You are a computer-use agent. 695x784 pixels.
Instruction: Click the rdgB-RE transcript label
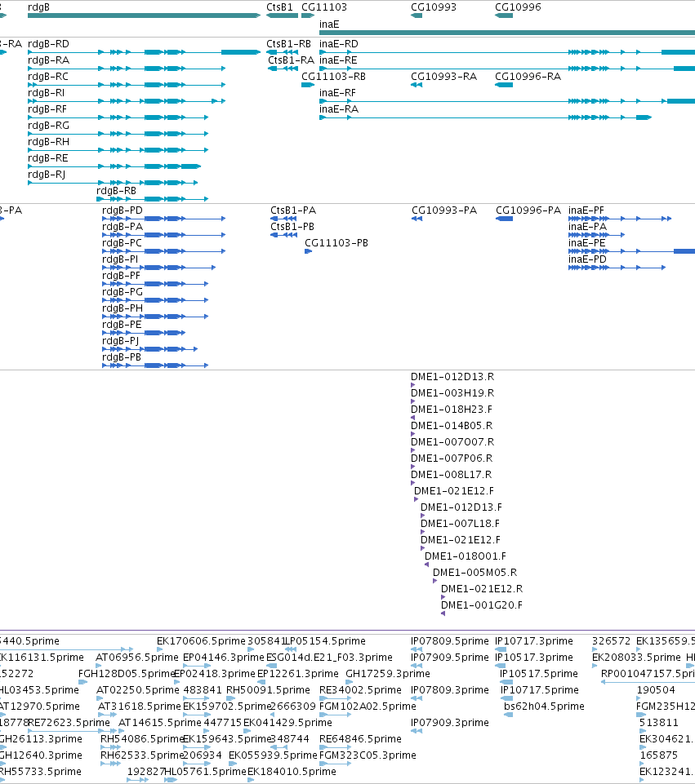coord(48,158)
